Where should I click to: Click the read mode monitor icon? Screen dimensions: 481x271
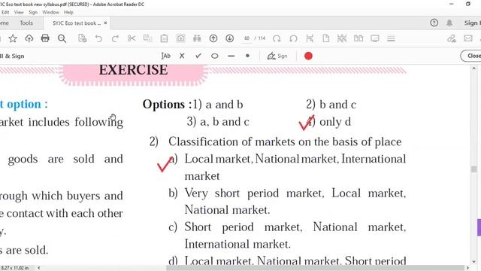click(374, 38)
